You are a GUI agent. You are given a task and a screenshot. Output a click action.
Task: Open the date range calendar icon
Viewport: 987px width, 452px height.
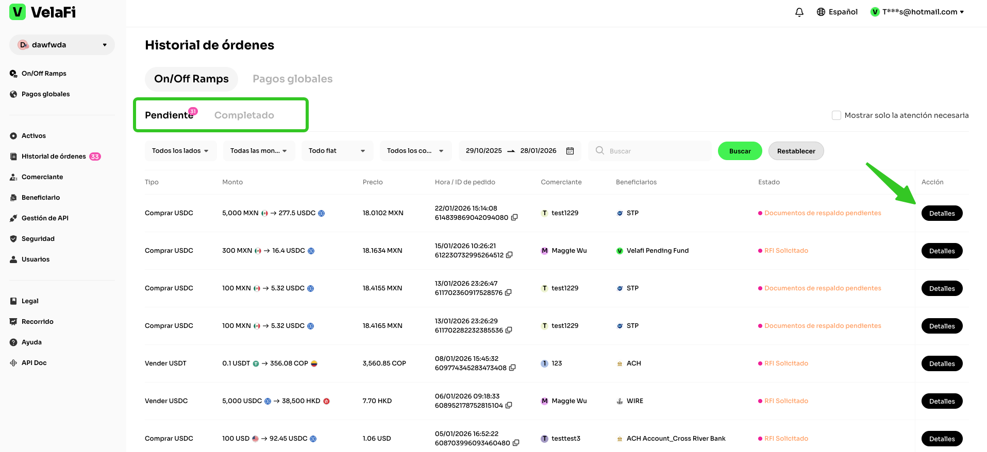[x=570, y=151]
